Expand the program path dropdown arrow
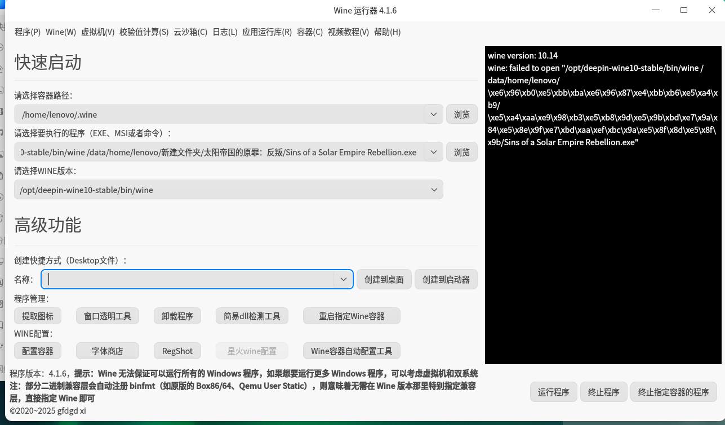Image resolution: width=725 pixels, height=425 pixels. (x=434, y=152)
